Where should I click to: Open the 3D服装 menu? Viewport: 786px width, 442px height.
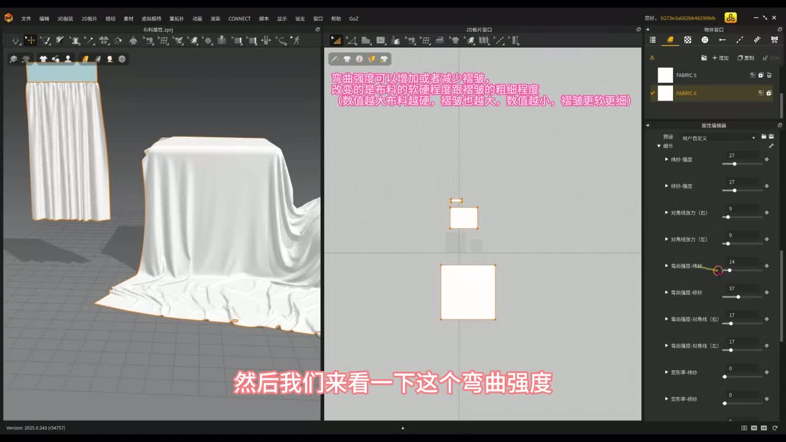tap(65, 18)
